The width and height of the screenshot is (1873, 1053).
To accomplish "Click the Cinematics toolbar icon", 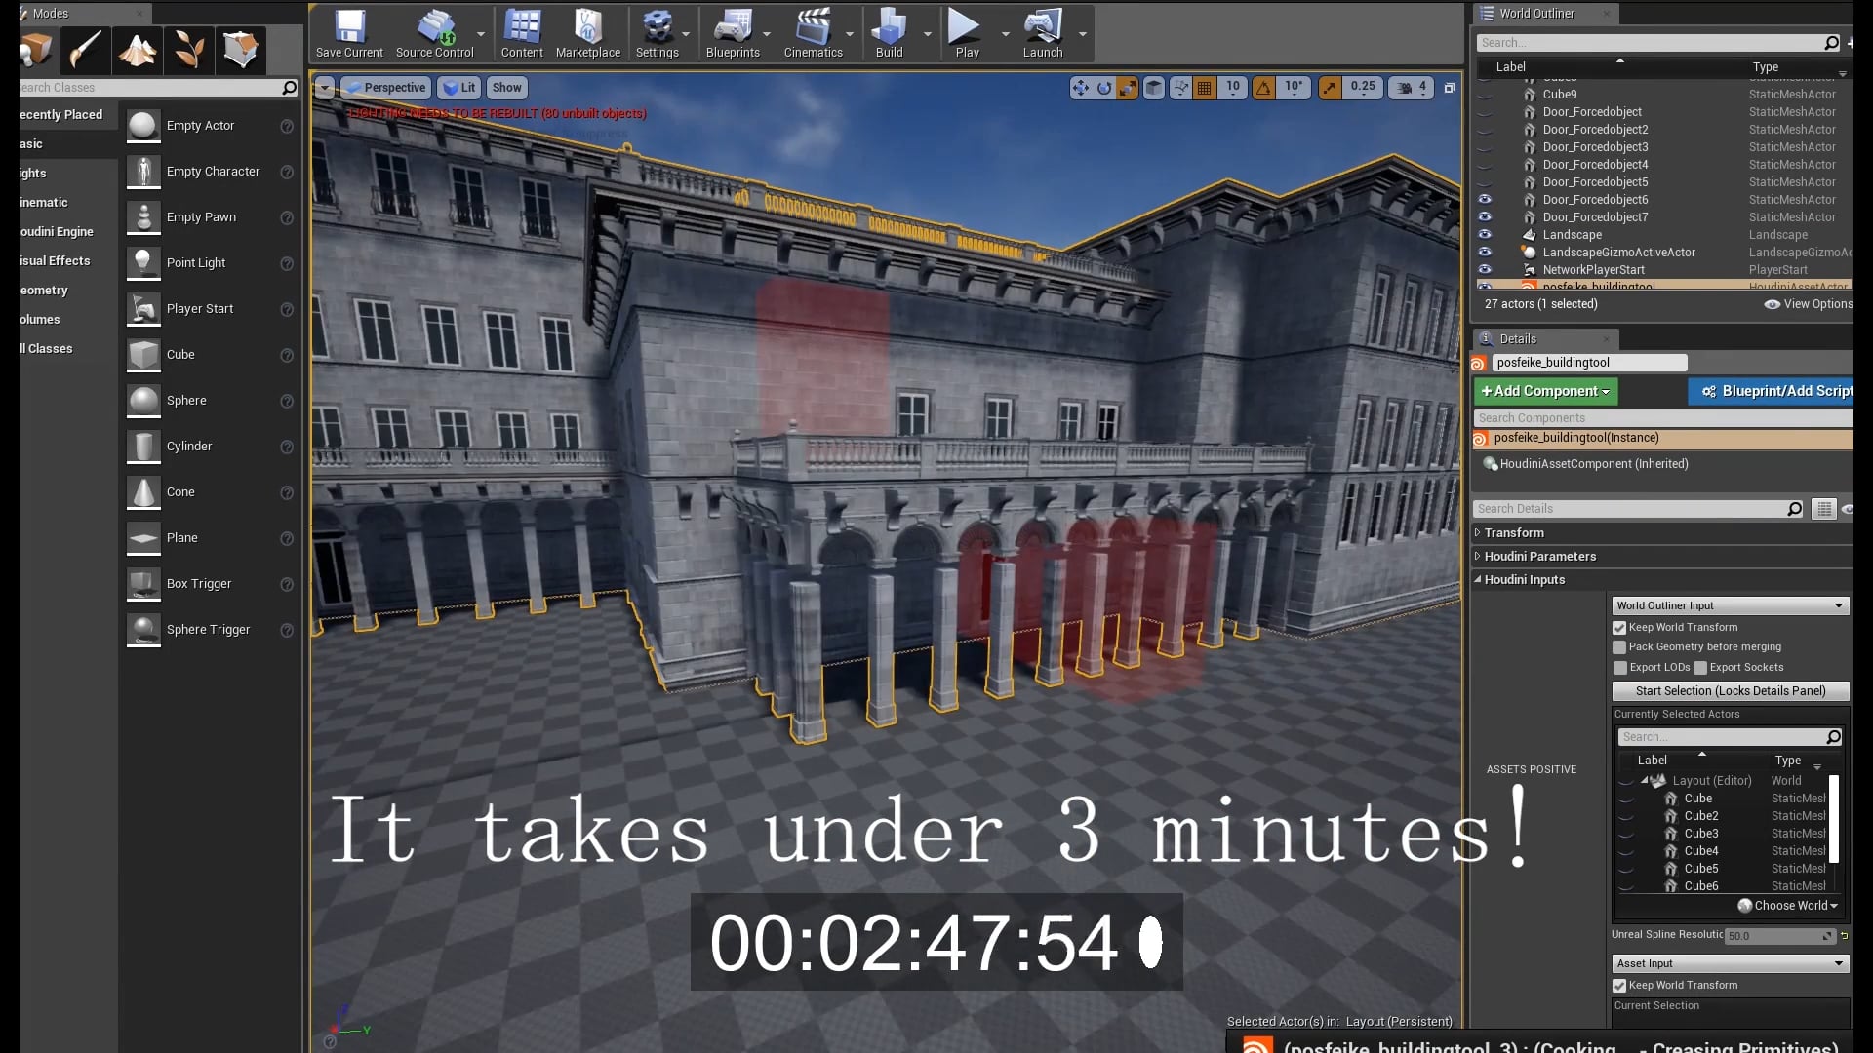I will tap(813, 34).
